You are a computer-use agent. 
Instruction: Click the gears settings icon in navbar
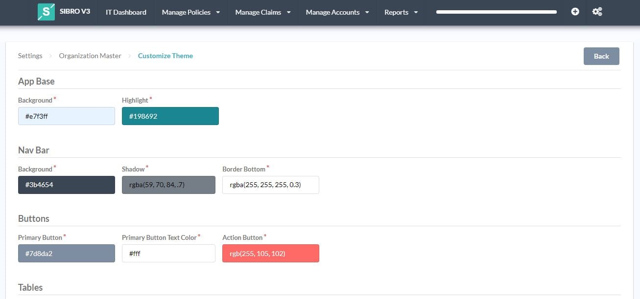pos(597,11)
